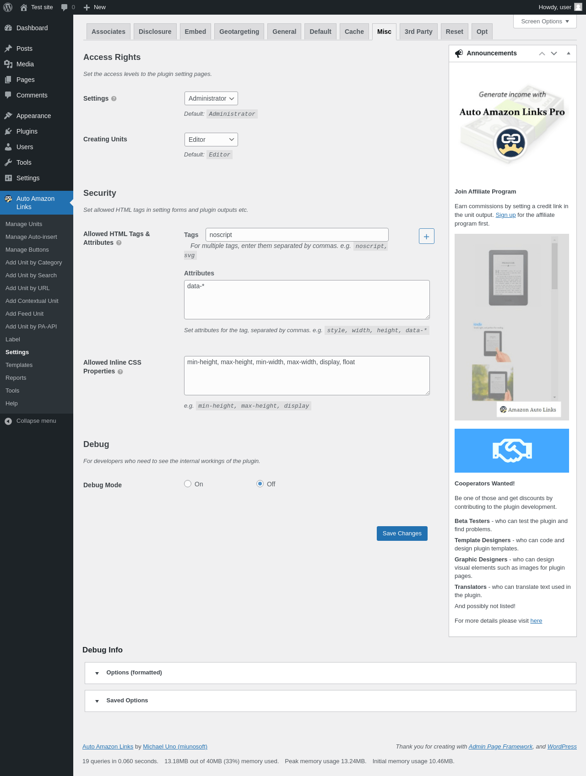Follow the Sign up affiliate link
The height and width of the screenshot is (776, 586).
tap(505, 215)
